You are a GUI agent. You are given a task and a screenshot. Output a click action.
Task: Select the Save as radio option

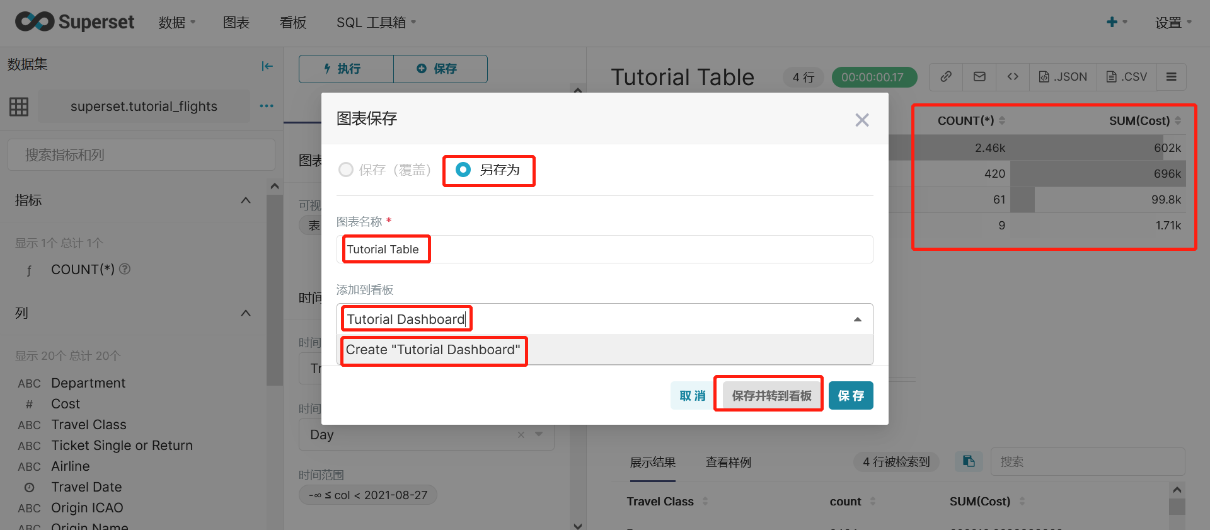tap(463, 170)
